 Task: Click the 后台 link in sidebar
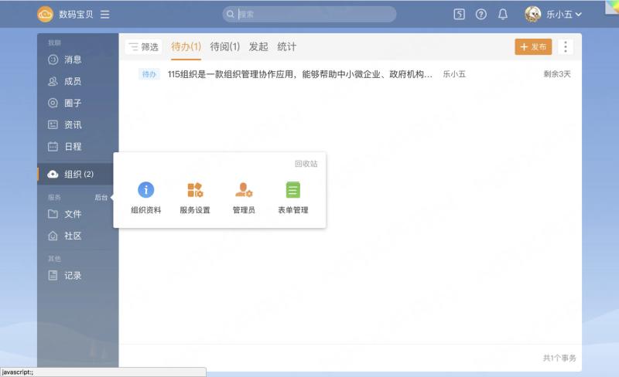(101, 197)
